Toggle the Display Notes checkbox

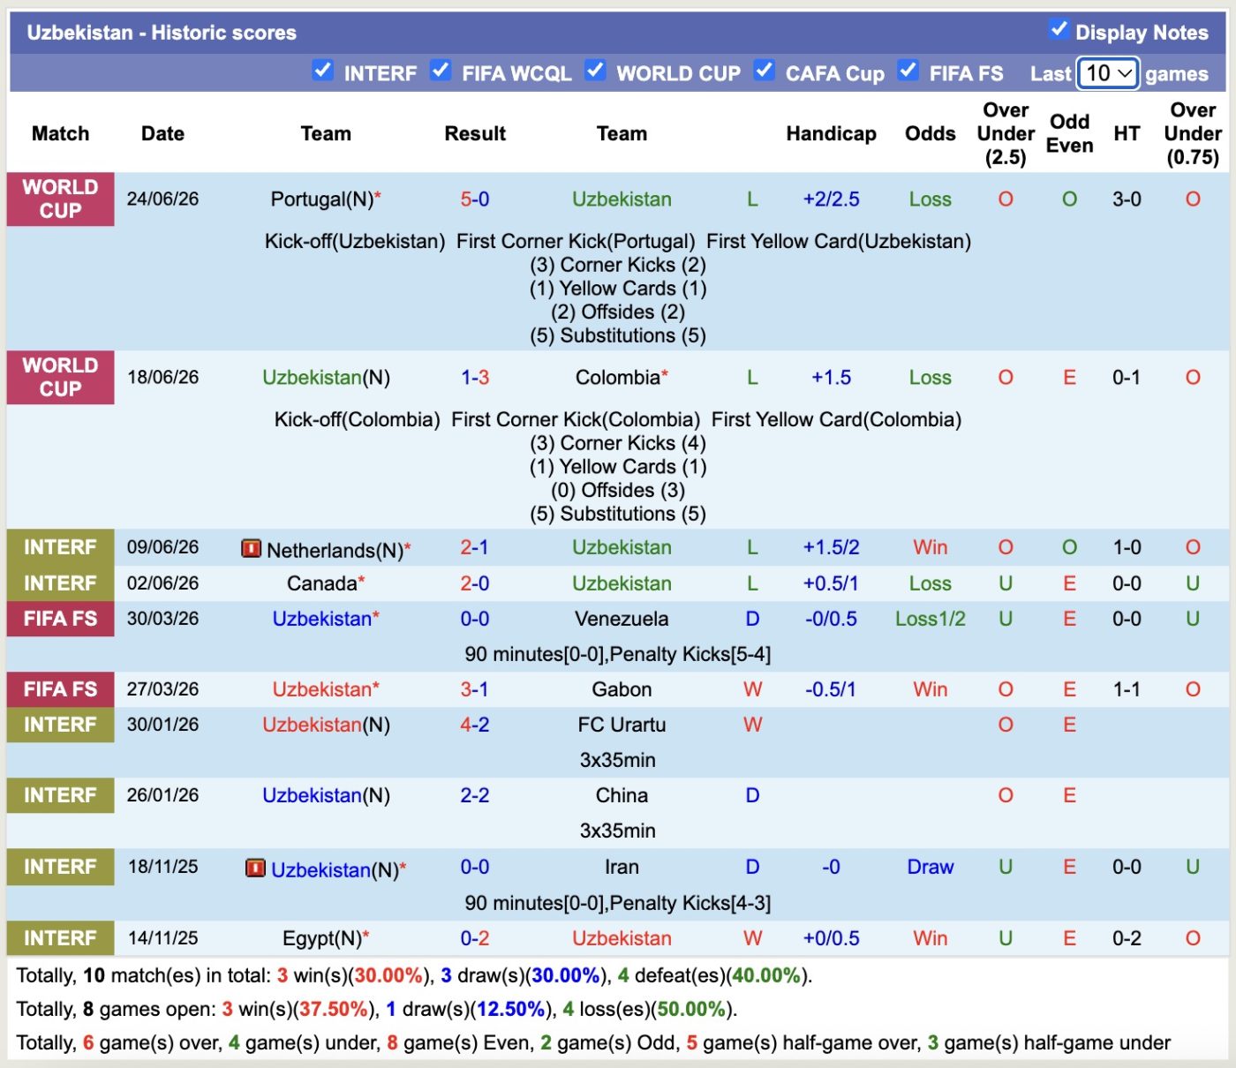click(x=1059, y=29)
